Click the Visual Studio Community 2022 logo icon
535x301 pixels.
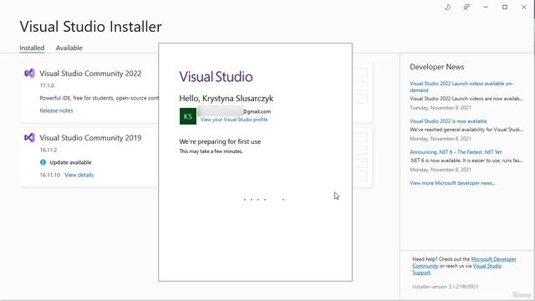tap(30, 73)
